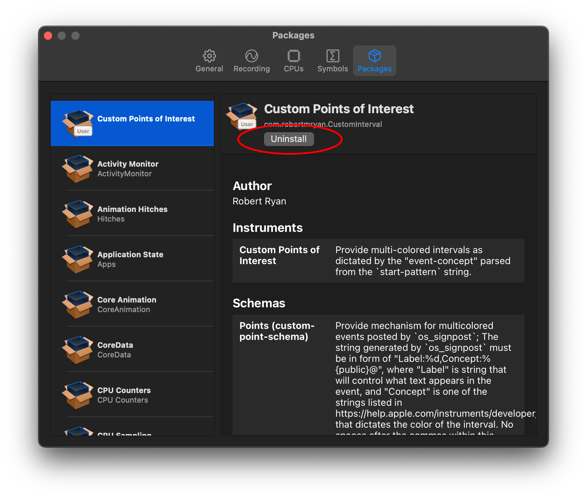Select the "Points (custom-point-schema)" schema name
The image size is (587, 498).
tap(277, 331)
